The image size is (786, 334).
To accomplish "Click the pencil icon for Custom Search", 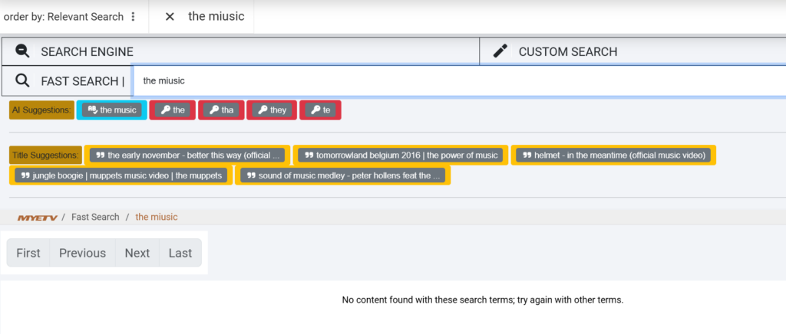I will point(500,51).
